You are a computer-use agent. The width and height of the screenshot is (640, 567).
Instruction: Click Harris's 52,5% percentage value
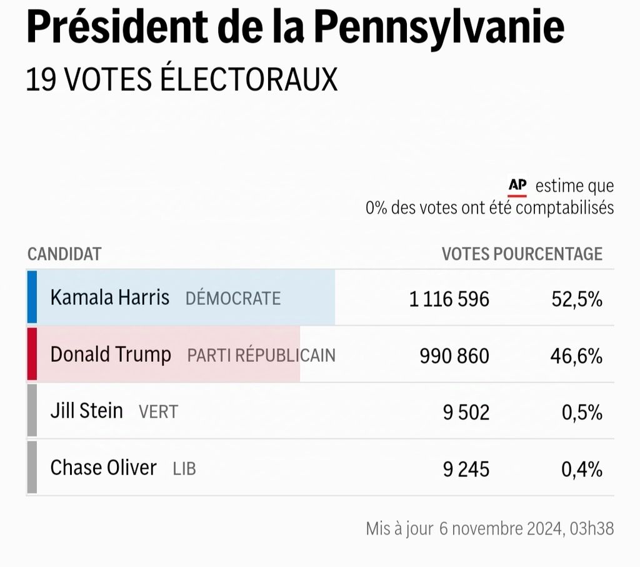577,299
